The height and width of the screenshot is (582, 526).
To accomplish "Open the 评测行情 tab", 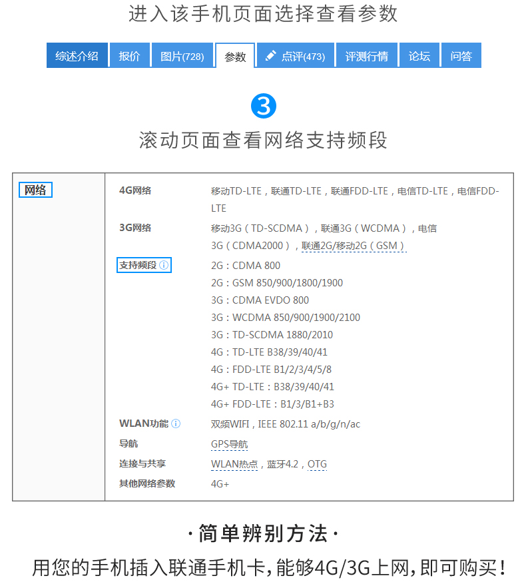I will coord(366,56).
